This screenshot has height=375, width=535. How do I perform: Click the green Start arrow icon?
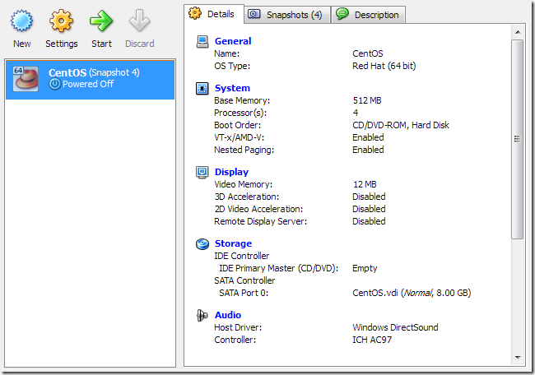[x=101, y=21]
